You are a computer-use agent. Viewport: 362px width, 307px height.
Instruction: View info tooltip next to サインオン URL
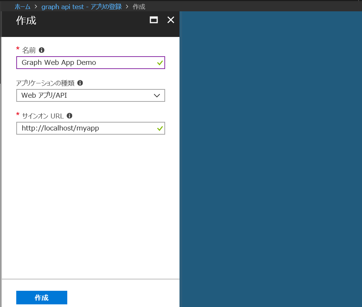tap(70, 115)
